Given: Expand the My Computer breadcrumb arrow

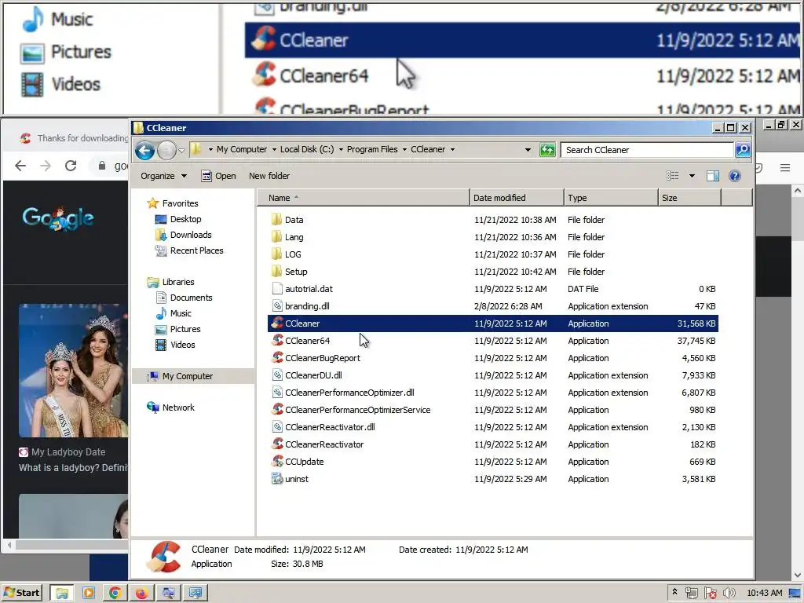Looking at the screenshot, I should [x=274, y=150].
